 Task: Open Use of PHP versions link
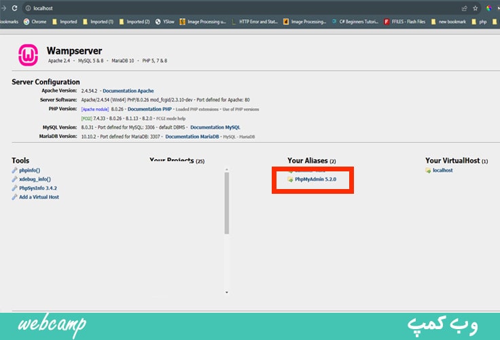tap(240, 109)
